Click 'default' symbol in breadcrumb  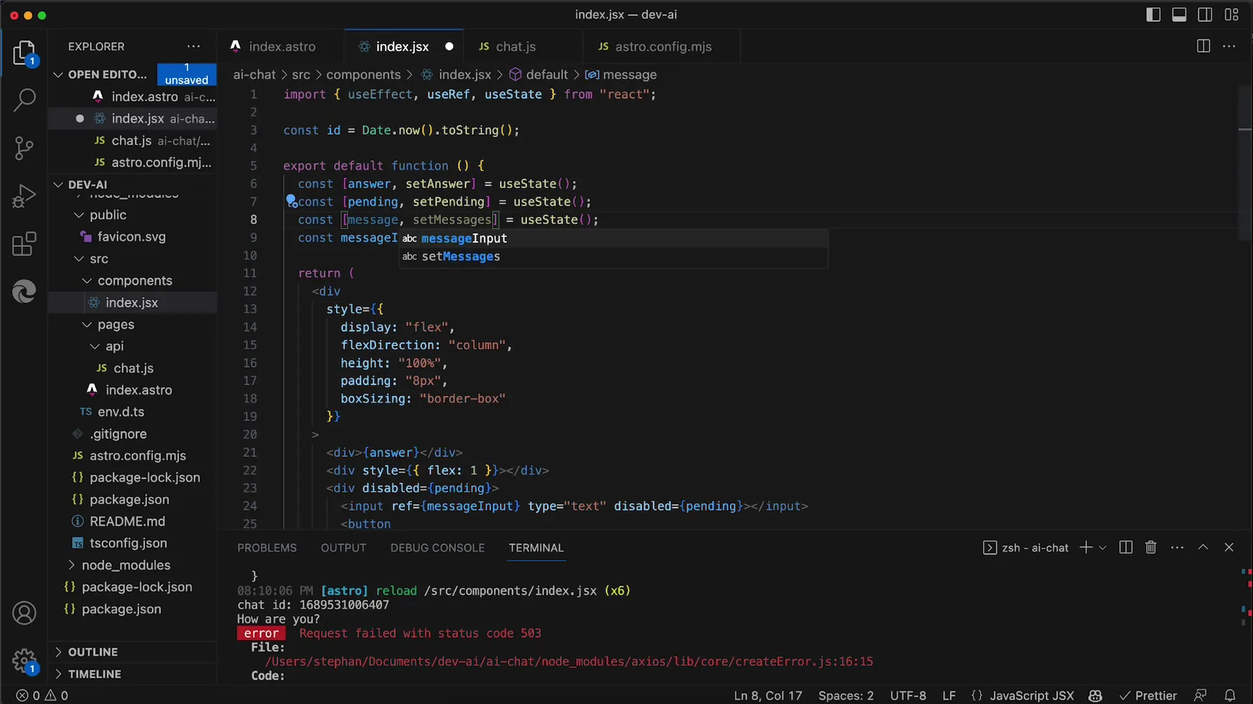[539, 74]
